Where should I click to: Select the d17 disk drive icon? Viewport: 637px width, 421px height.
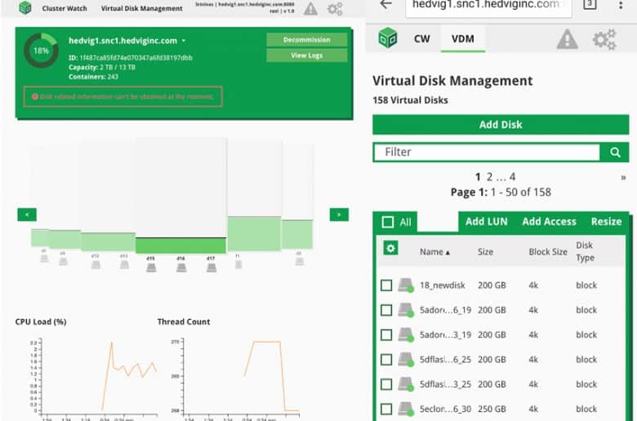(212, 268)
